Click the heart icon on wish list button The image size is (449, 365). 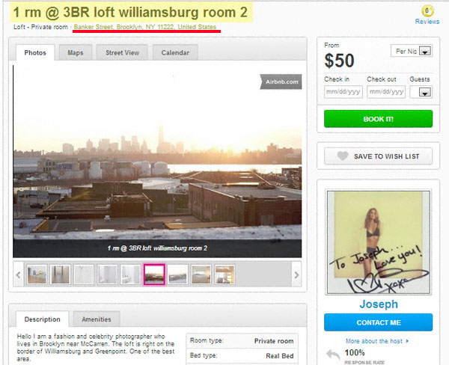pyautogui.click(x=342, y=156)
